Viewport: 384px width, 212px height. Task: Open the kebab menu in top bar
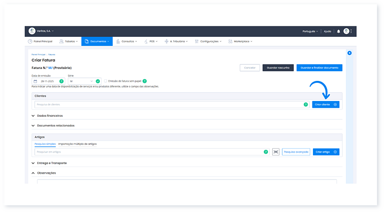[x=351, y=31]
